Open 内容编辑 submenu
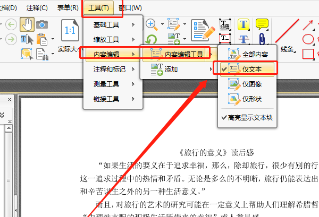The image size is (319, 217). [113, 55]
